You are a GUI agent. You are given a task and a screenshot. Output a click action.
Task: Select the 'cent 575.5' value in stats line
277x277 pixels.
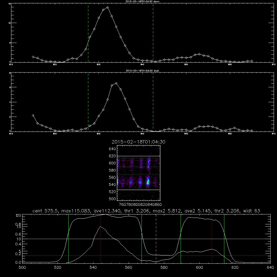[46, 211]
